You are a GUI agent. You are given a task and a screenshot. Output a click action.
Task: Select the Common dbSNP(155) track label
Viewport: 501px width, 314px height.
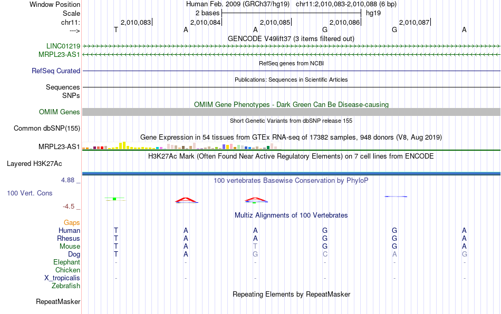(47, 128)
